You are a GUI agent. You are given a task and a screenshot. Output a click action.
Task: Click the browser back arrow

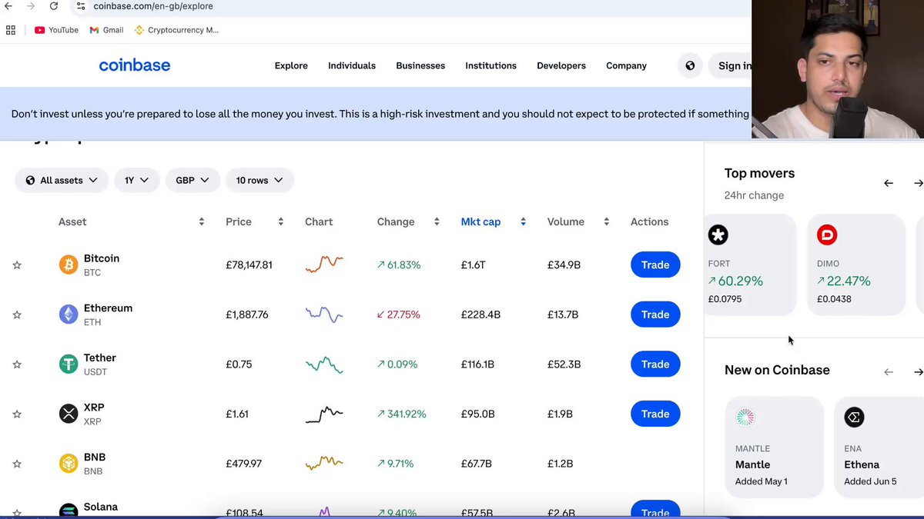(8, 6)
